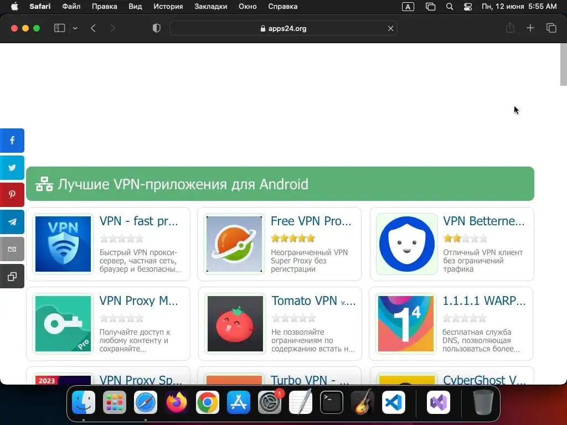Share page via Twitter sidebar icon
Screen dimensions: 567x425
click(x=12, y=168)
